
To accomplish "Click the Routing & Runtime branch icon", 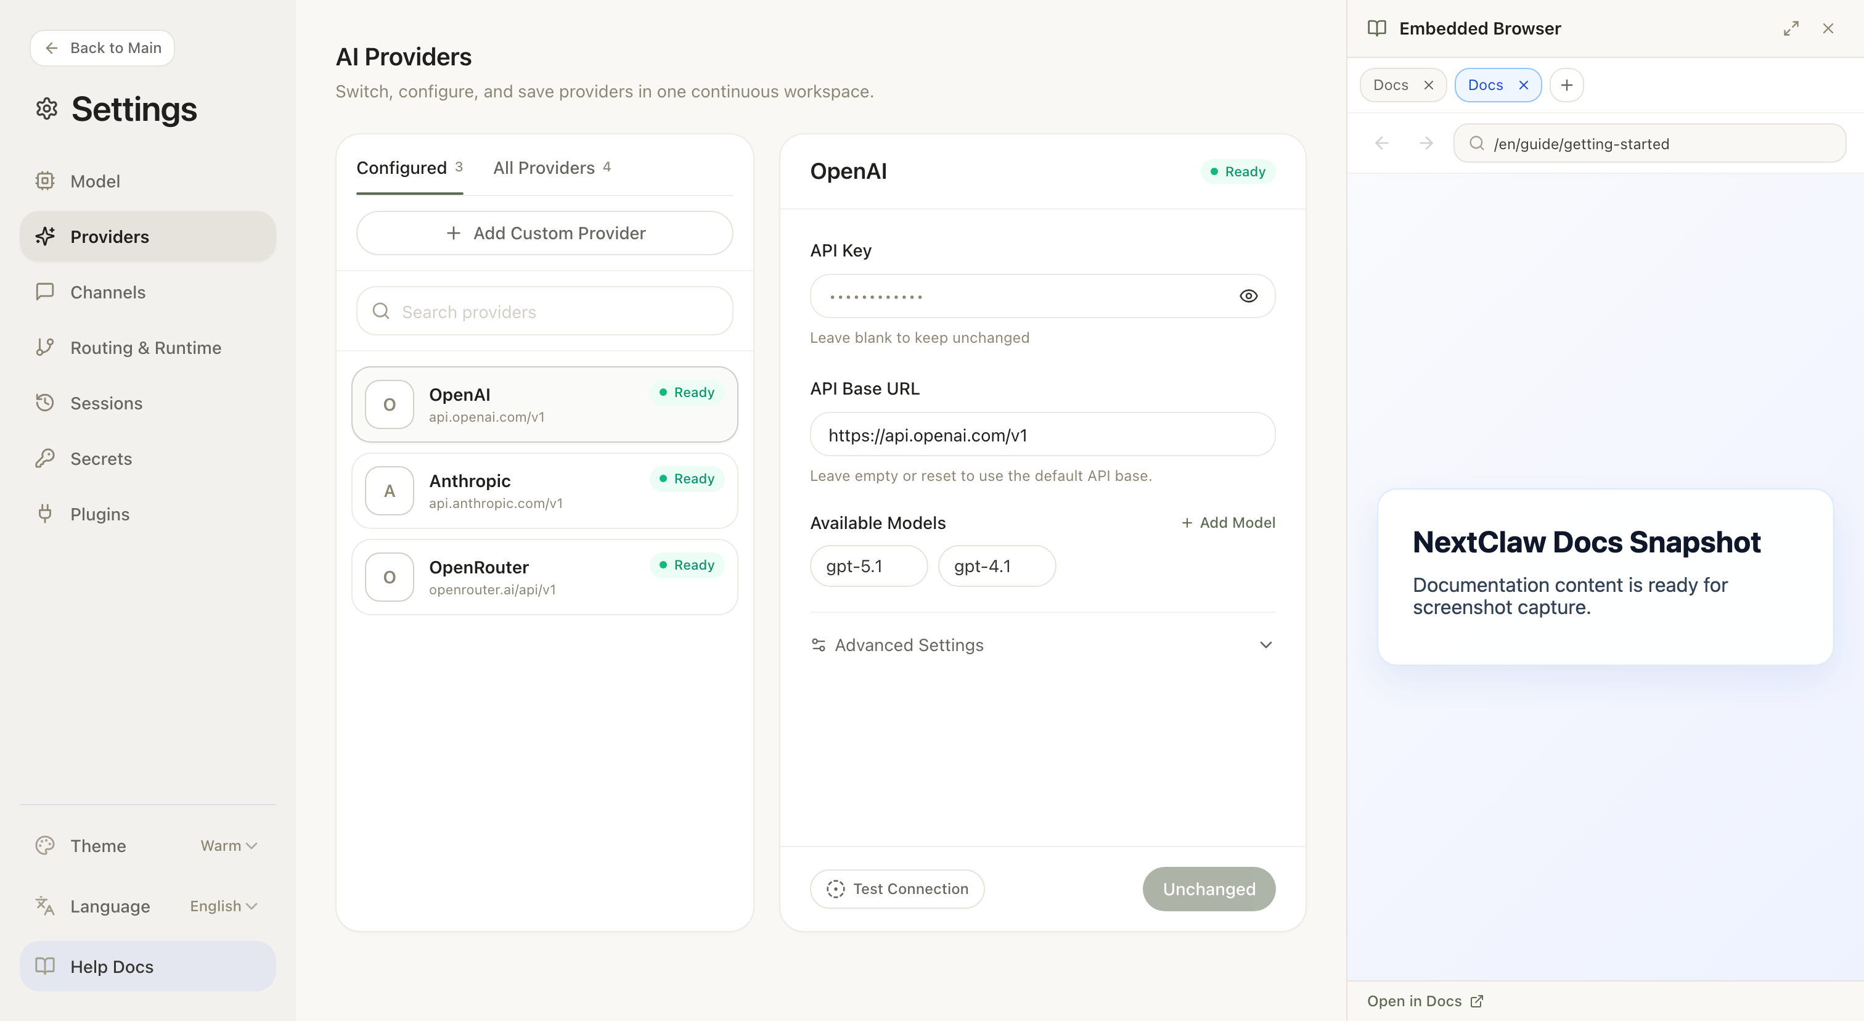I will pyautogui.click(x=45, y=347).
